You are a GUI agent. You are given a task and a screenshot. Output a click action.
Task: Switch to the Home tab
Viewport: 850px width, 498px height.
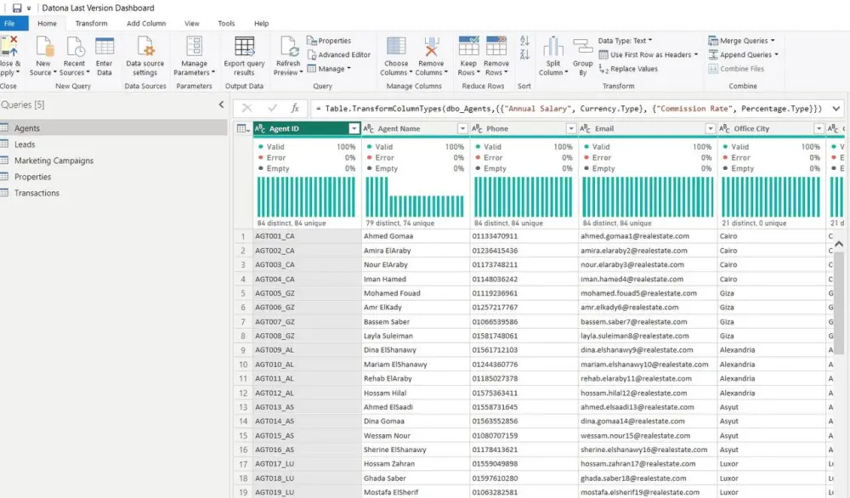click(47, 23)
